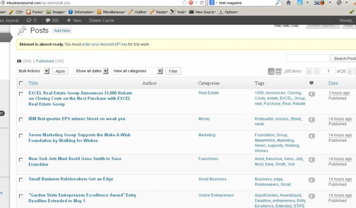Go to browser Home icon

click(x=288, y=3)
